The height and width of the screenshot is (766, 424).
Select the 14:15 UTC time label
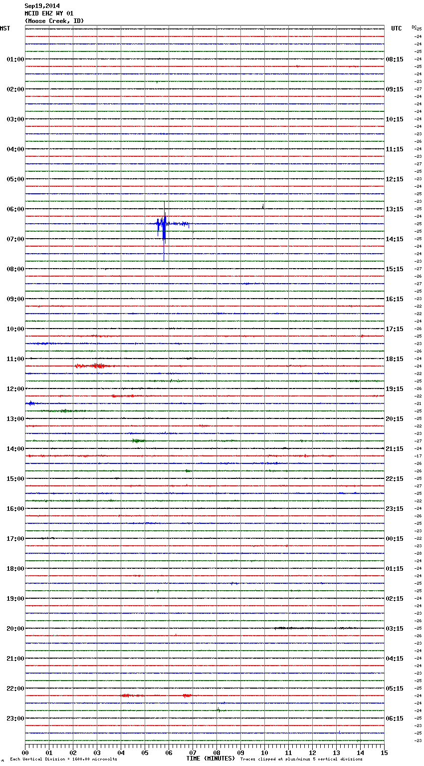click(395, 239)
